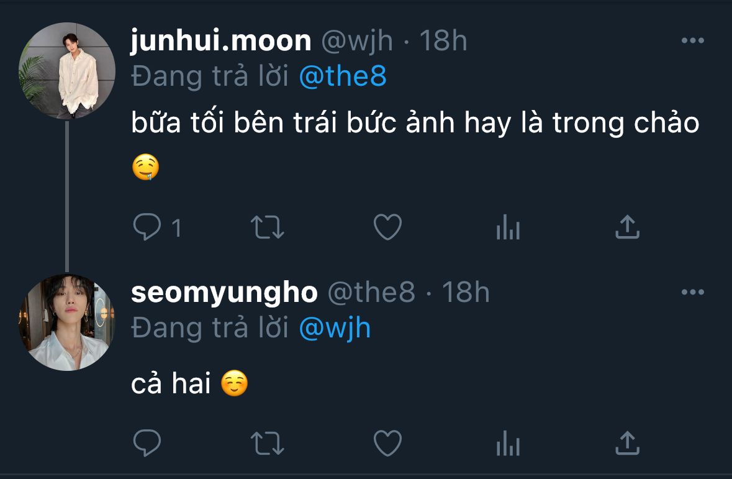
Task: Open seomyungho display name profile
Action: pyautogui.click(x=224, y=292)
